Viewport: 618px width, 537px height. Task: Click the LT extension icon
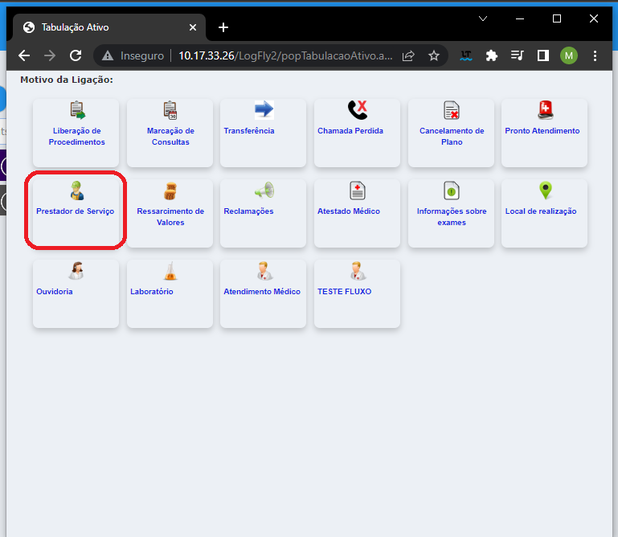click(x=466, y=55)
